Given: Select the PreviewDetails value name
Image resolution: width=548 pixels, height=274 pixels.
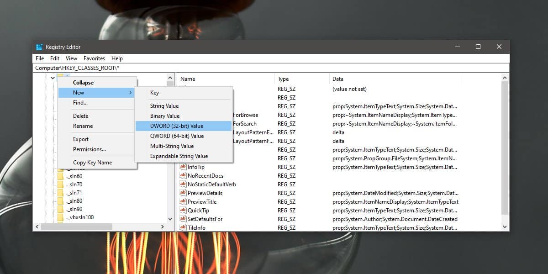Looking at the screenshot, I should (205, 193).
